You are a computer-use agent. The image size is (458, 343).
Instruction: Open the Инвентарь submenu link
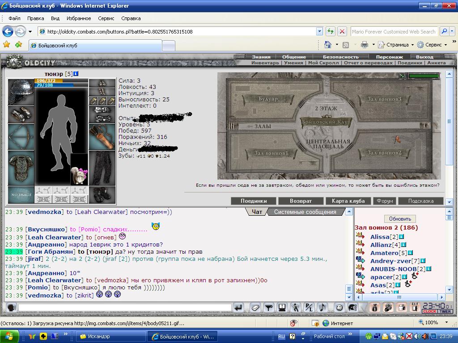tap(265, 63)
